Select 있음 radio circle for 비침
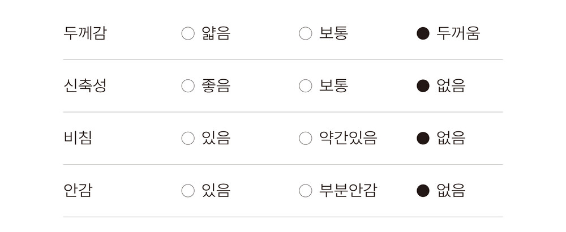 (188, 138)
